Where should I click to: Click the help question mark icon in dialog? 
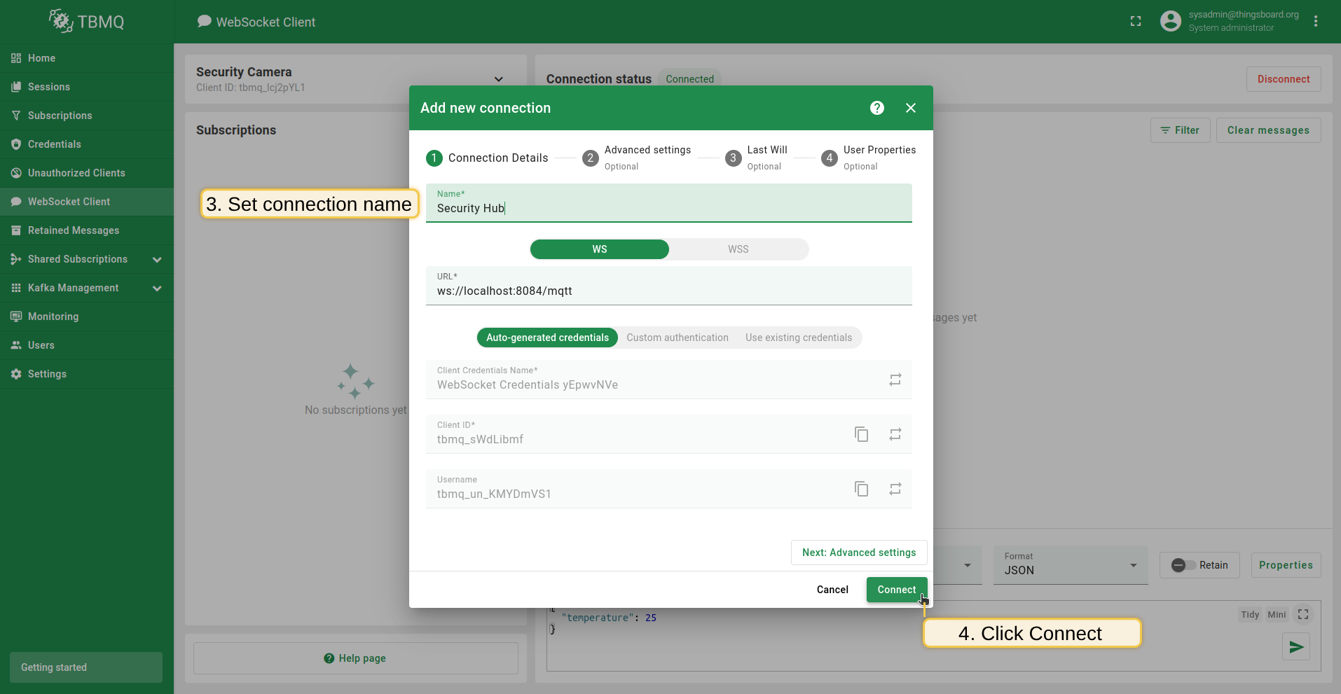(876, 108)
